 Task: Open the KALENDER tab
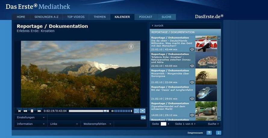[122, 17]
